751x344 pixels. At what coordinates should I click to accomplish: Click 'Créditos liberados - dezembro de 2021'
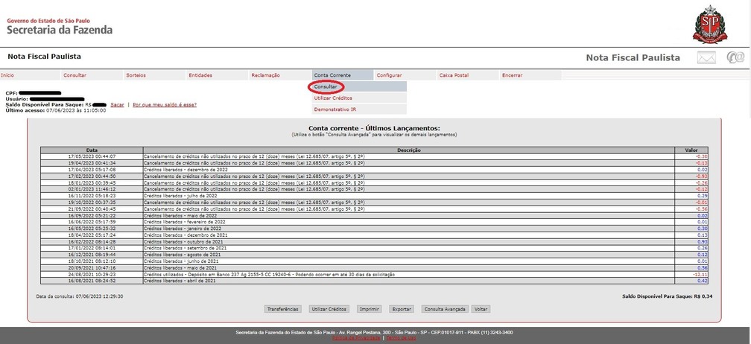click(186, 235)
